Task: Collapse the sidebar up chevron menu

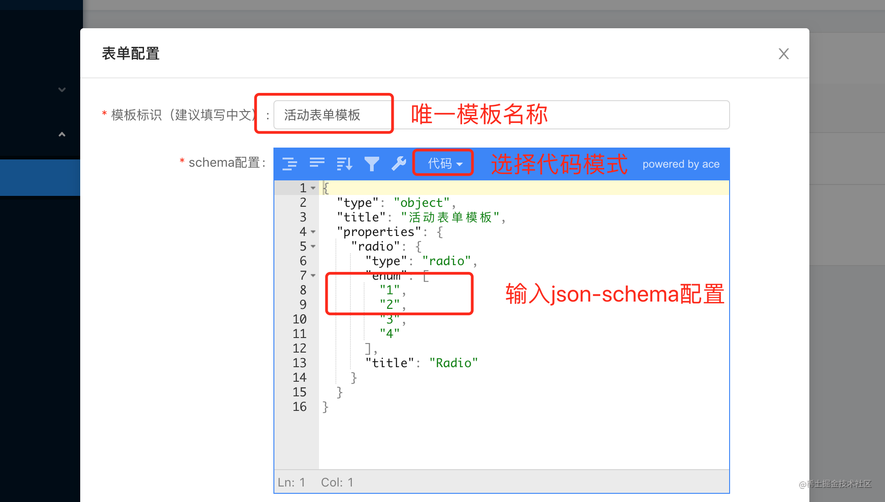Action: coord(62,134)
